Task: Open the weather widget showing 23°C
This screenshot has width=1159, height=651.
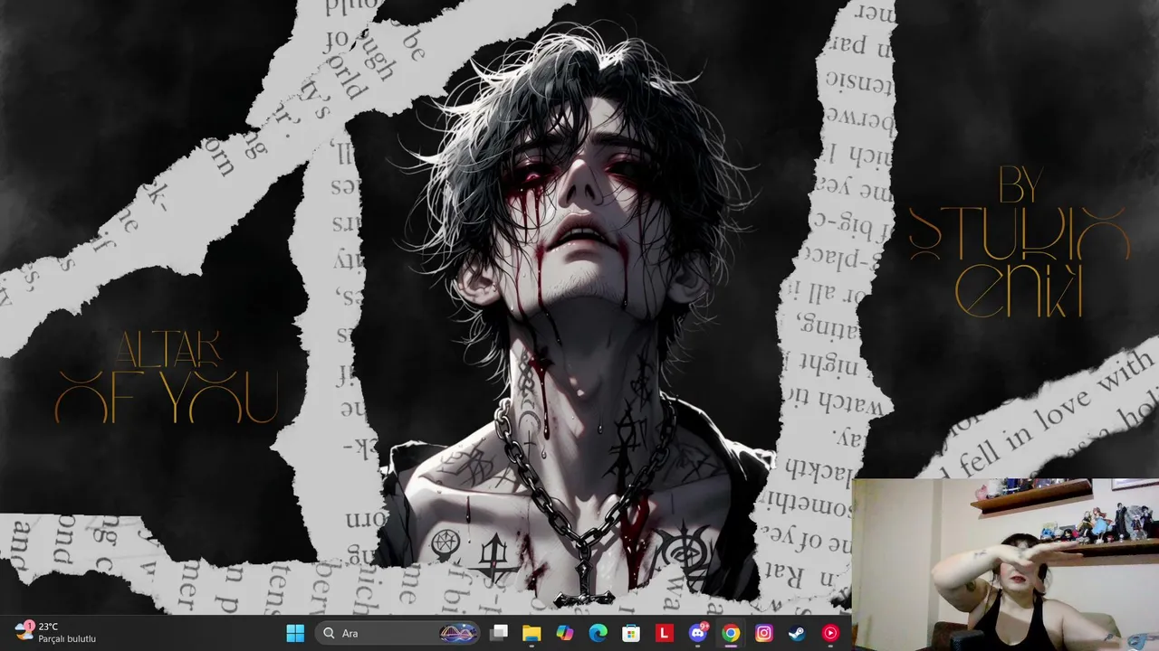Action: pos(56,632)
